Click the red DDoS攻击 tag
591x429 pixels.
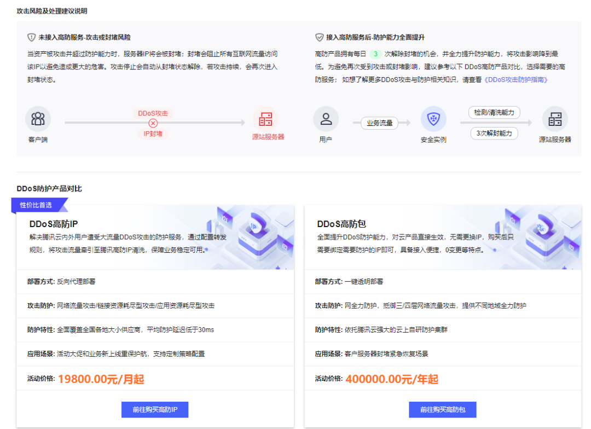153,113
